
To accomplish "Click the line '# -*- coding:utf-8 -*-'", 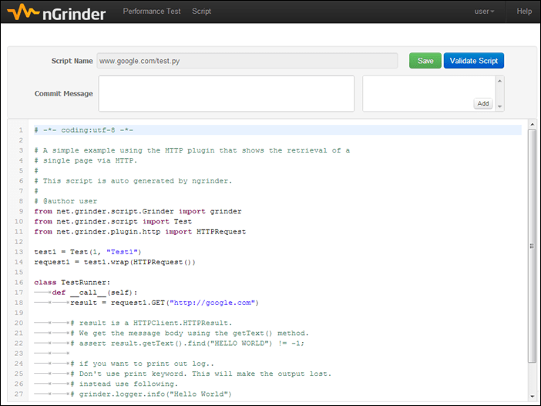I will [x=83, y=130].
